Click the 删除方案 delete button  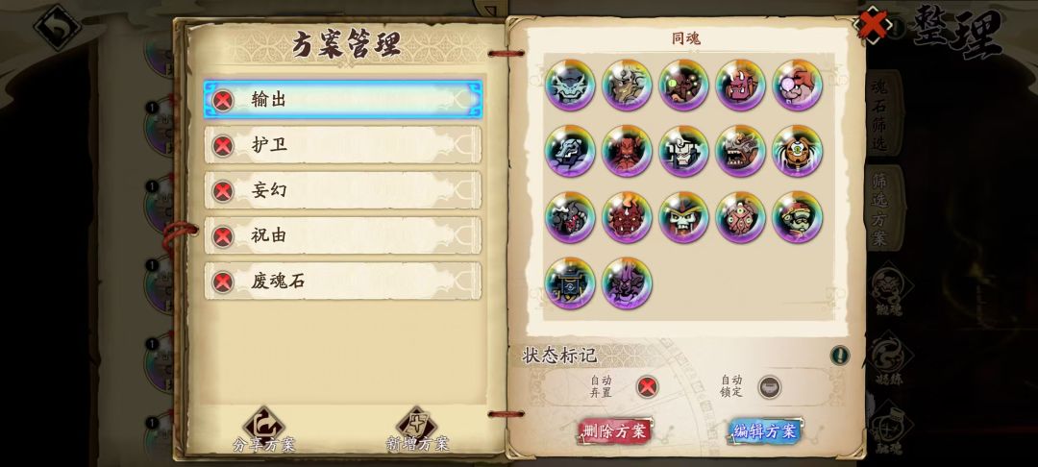click(x=615, y=431)
